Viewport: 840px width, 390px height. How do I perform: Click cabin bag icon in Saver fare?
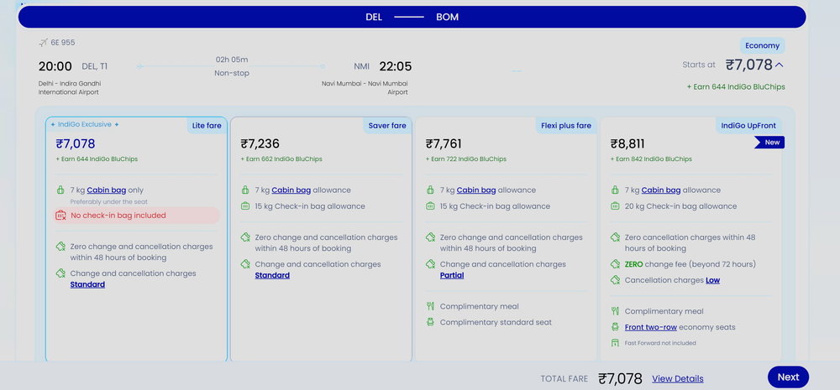pos(245,190)
